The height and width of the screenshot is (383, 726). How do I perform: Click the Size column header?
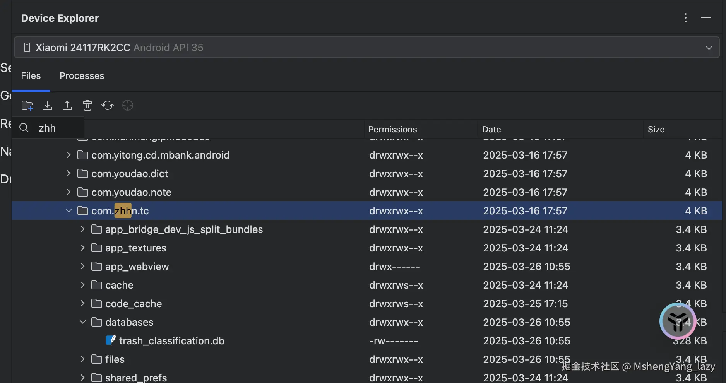656,129
